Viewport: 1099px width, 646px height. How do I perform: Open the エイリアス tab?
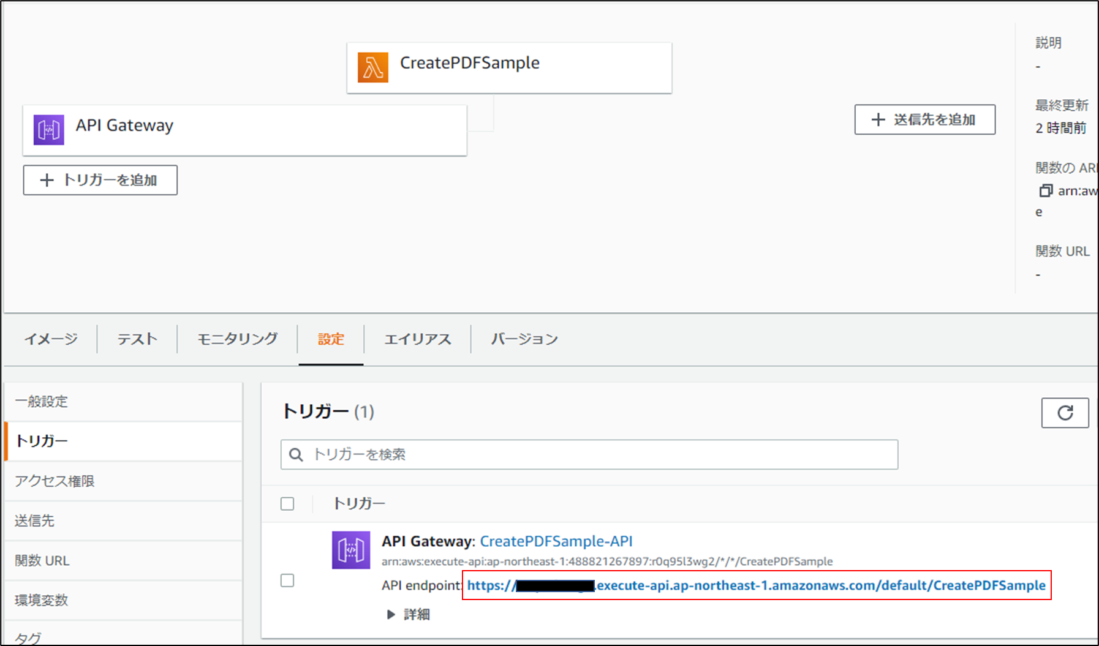pos(417,339)
